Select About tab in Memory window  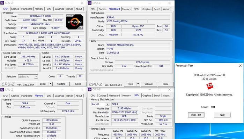click(79, 96)
